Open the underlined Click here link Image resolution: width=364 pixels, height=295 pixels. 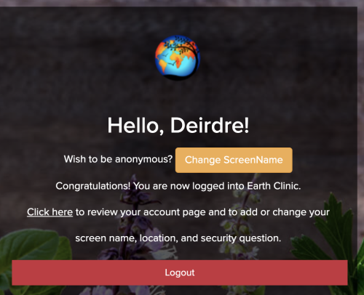[50, 212]
